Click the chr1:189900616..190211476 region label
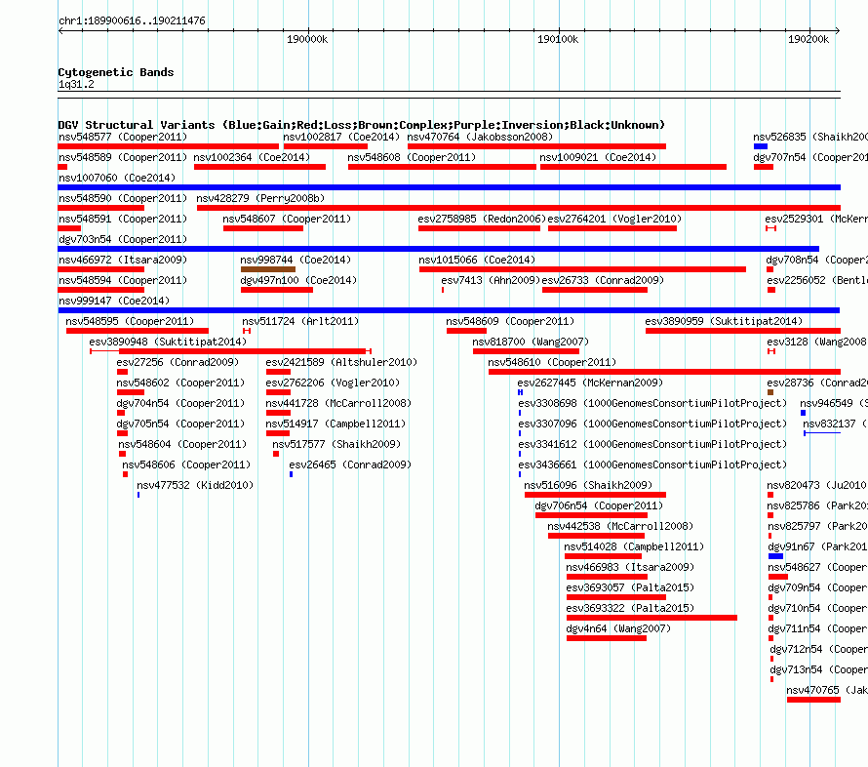 coord(132,21)
